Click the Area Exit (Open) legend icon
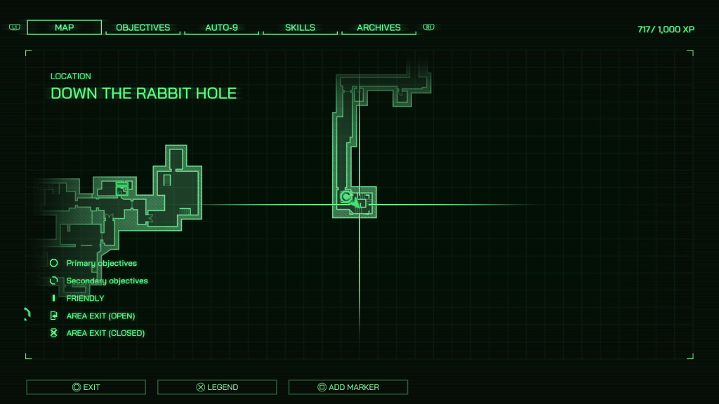 click(54, 316)
